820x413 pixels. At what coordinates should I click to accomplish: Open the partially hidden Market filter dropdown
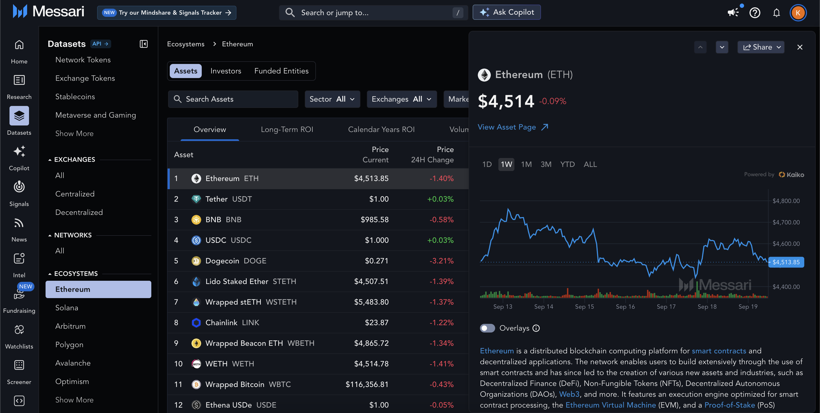tap(456, 99)
